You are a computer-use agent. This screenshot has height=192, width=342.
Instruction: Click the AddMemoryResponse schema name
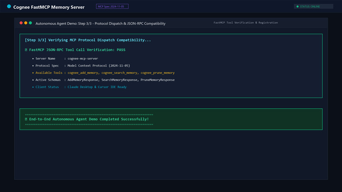coord(83,80)
